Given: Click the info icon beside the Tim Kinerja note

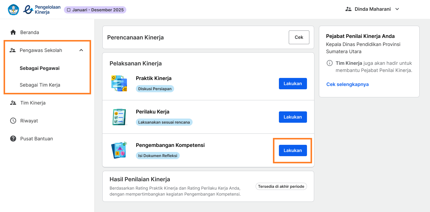Looking at the screenshot, I should pyautogui.click(x=329, y=63).
